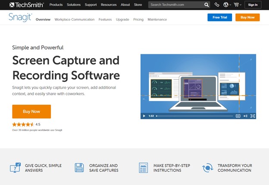
Task: Open the Resources menu
Action: (109, 5)
